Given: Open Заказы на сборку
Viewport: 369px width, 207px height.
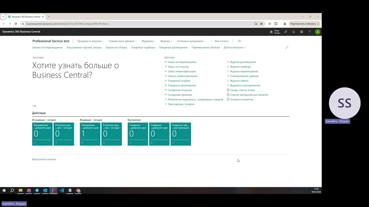Looking at the screenshot, I should (x=116, y=47).
